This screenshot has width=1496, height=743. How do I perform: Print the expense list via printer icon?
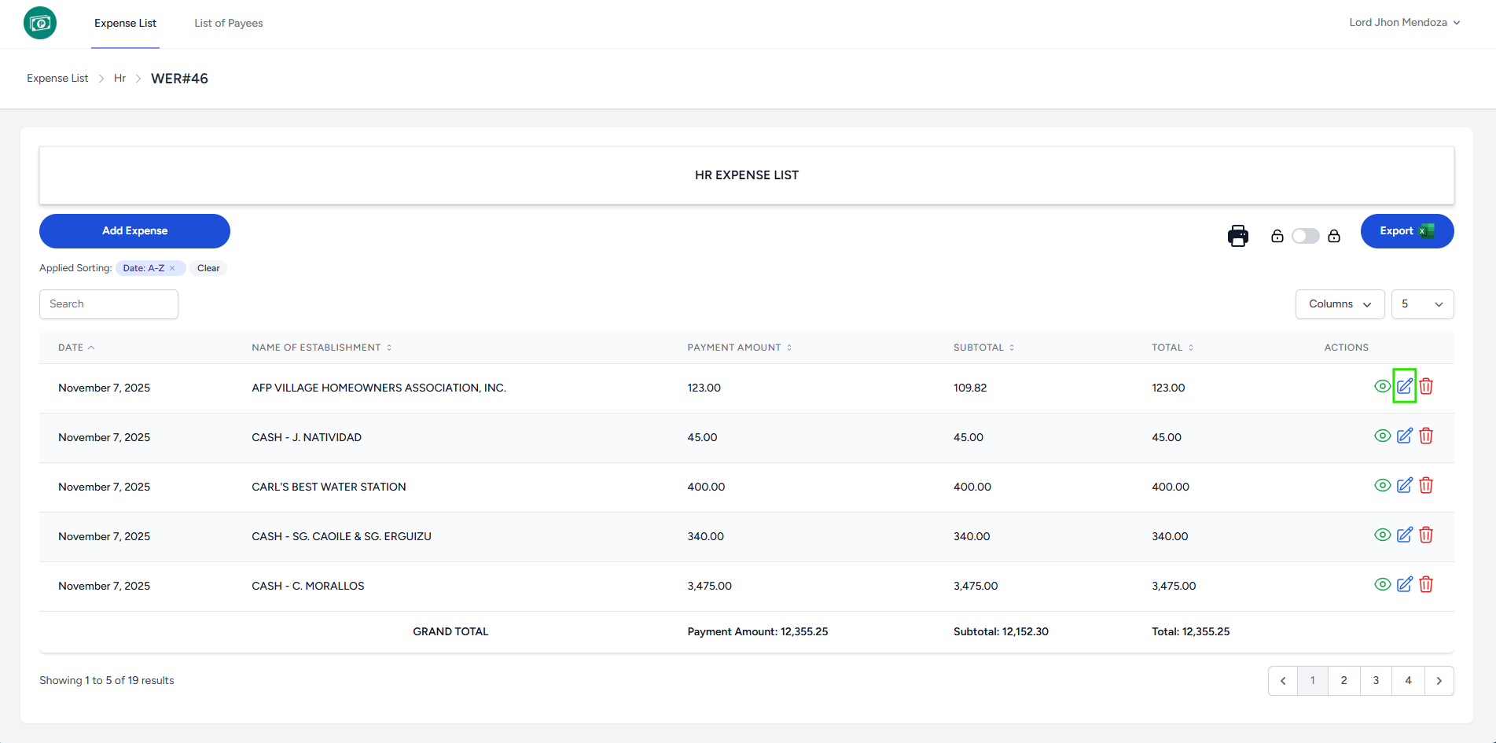click(x=1238, y=236)
